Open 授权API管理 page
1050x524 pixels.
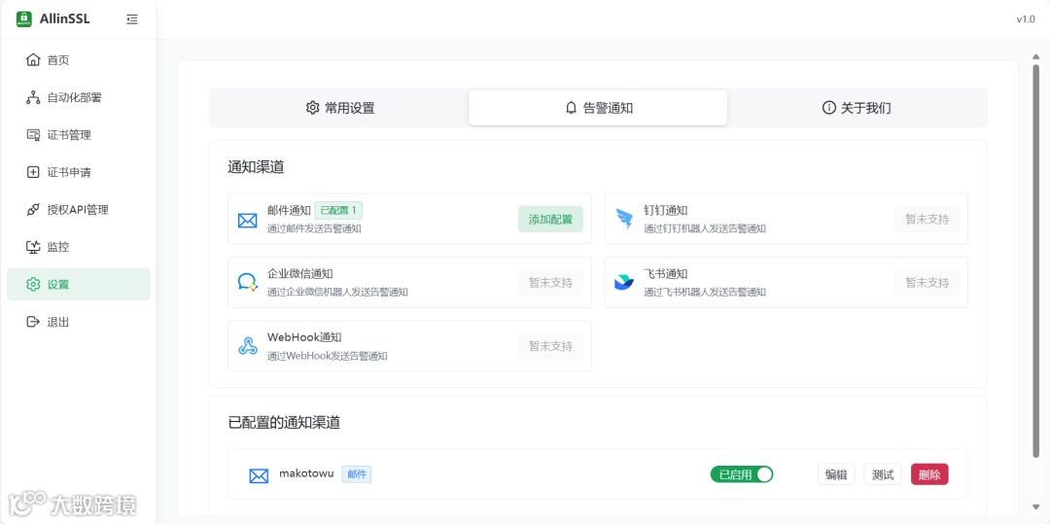(79, 209)
